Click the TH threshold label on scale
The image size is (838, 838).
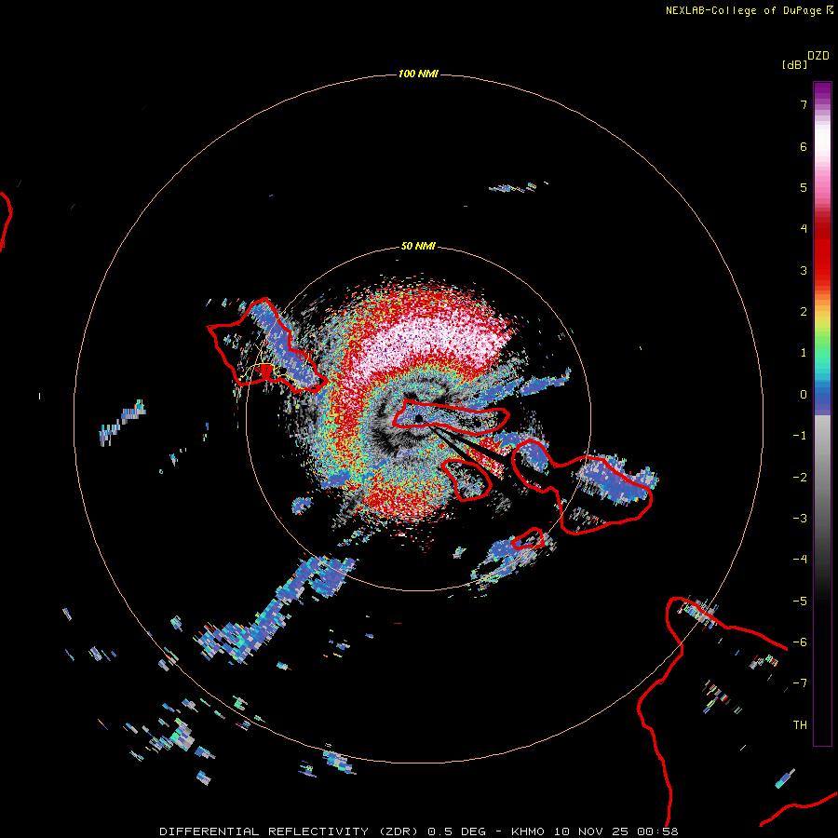(x=800, y=725)
